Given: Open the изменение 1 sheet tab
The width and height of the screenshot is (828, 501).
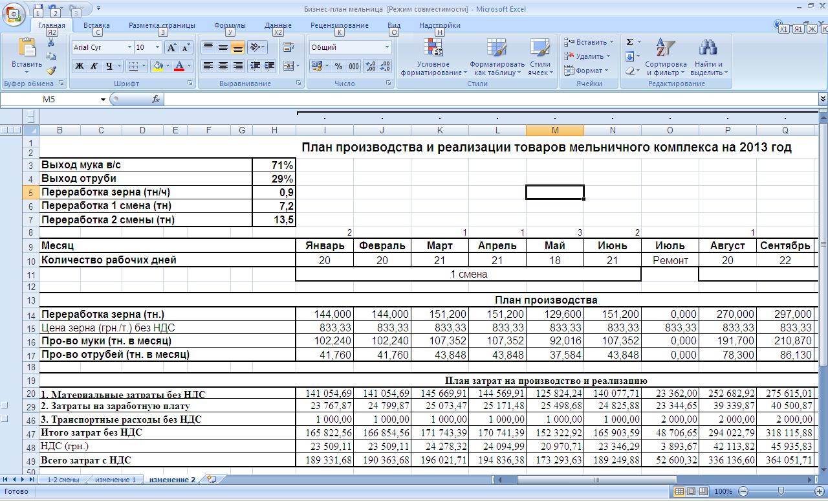Looking at the screenshot, I should [115, 480].
